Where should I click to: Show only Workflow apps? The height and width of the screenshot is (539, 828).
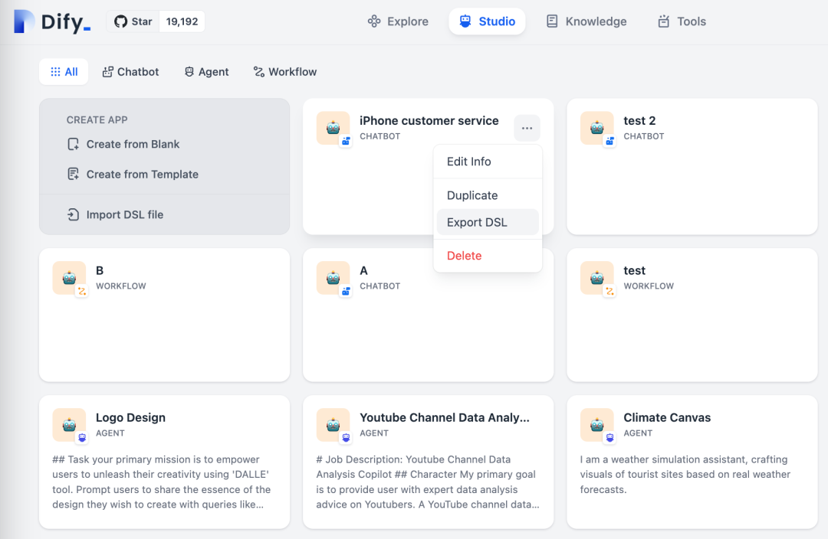[284, 72]
